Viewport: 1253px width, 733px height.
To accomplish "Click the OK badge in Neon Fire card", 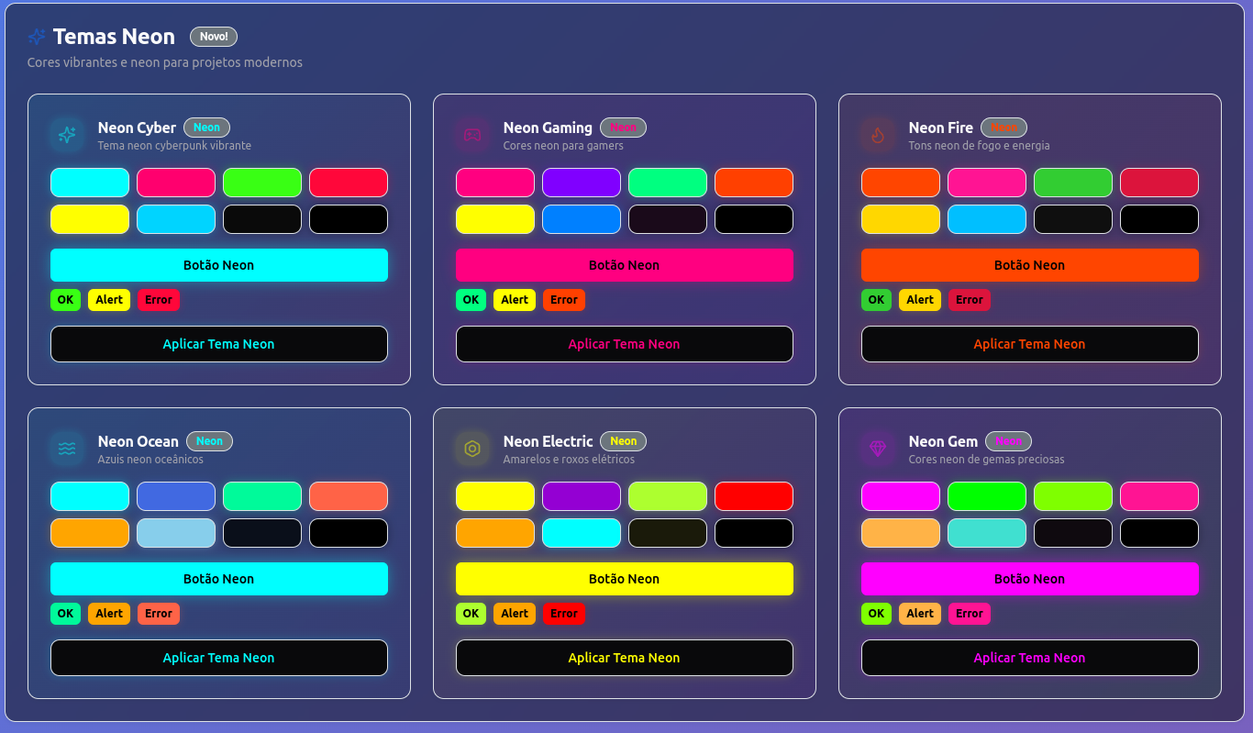I will [x=875, y=300].
